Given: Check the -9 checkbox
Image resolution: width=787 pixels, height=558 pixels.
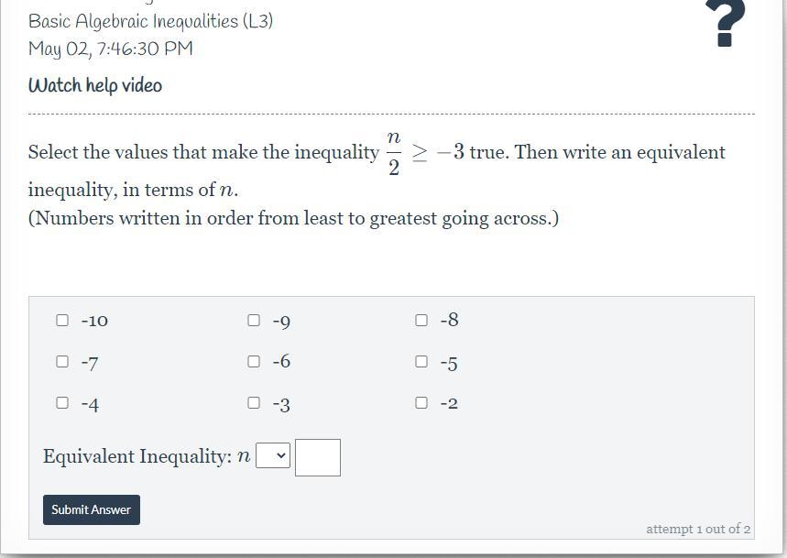Looking at the screenshot, I should pos(254,320).
